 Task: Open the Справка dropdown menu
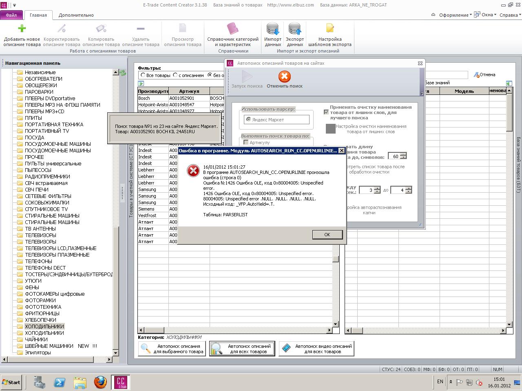click(511, 15)
